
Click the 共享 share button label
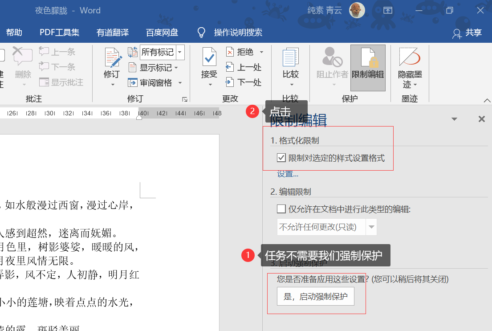pos(473,33)
